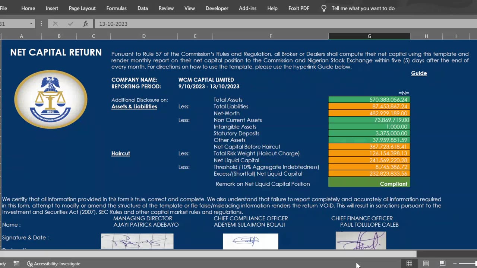
Task: Open the Formulas ribbon tab
Action: pos(116,8)
